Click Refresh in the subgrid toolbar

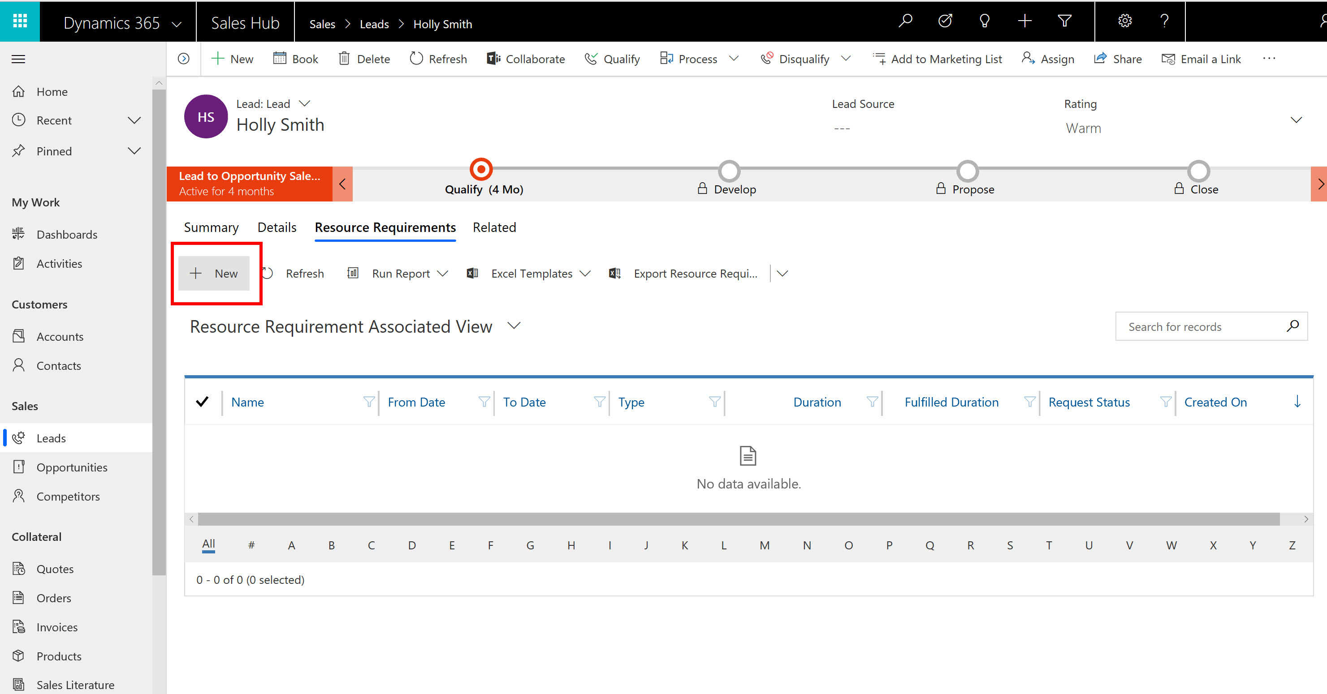pos(294,274)
